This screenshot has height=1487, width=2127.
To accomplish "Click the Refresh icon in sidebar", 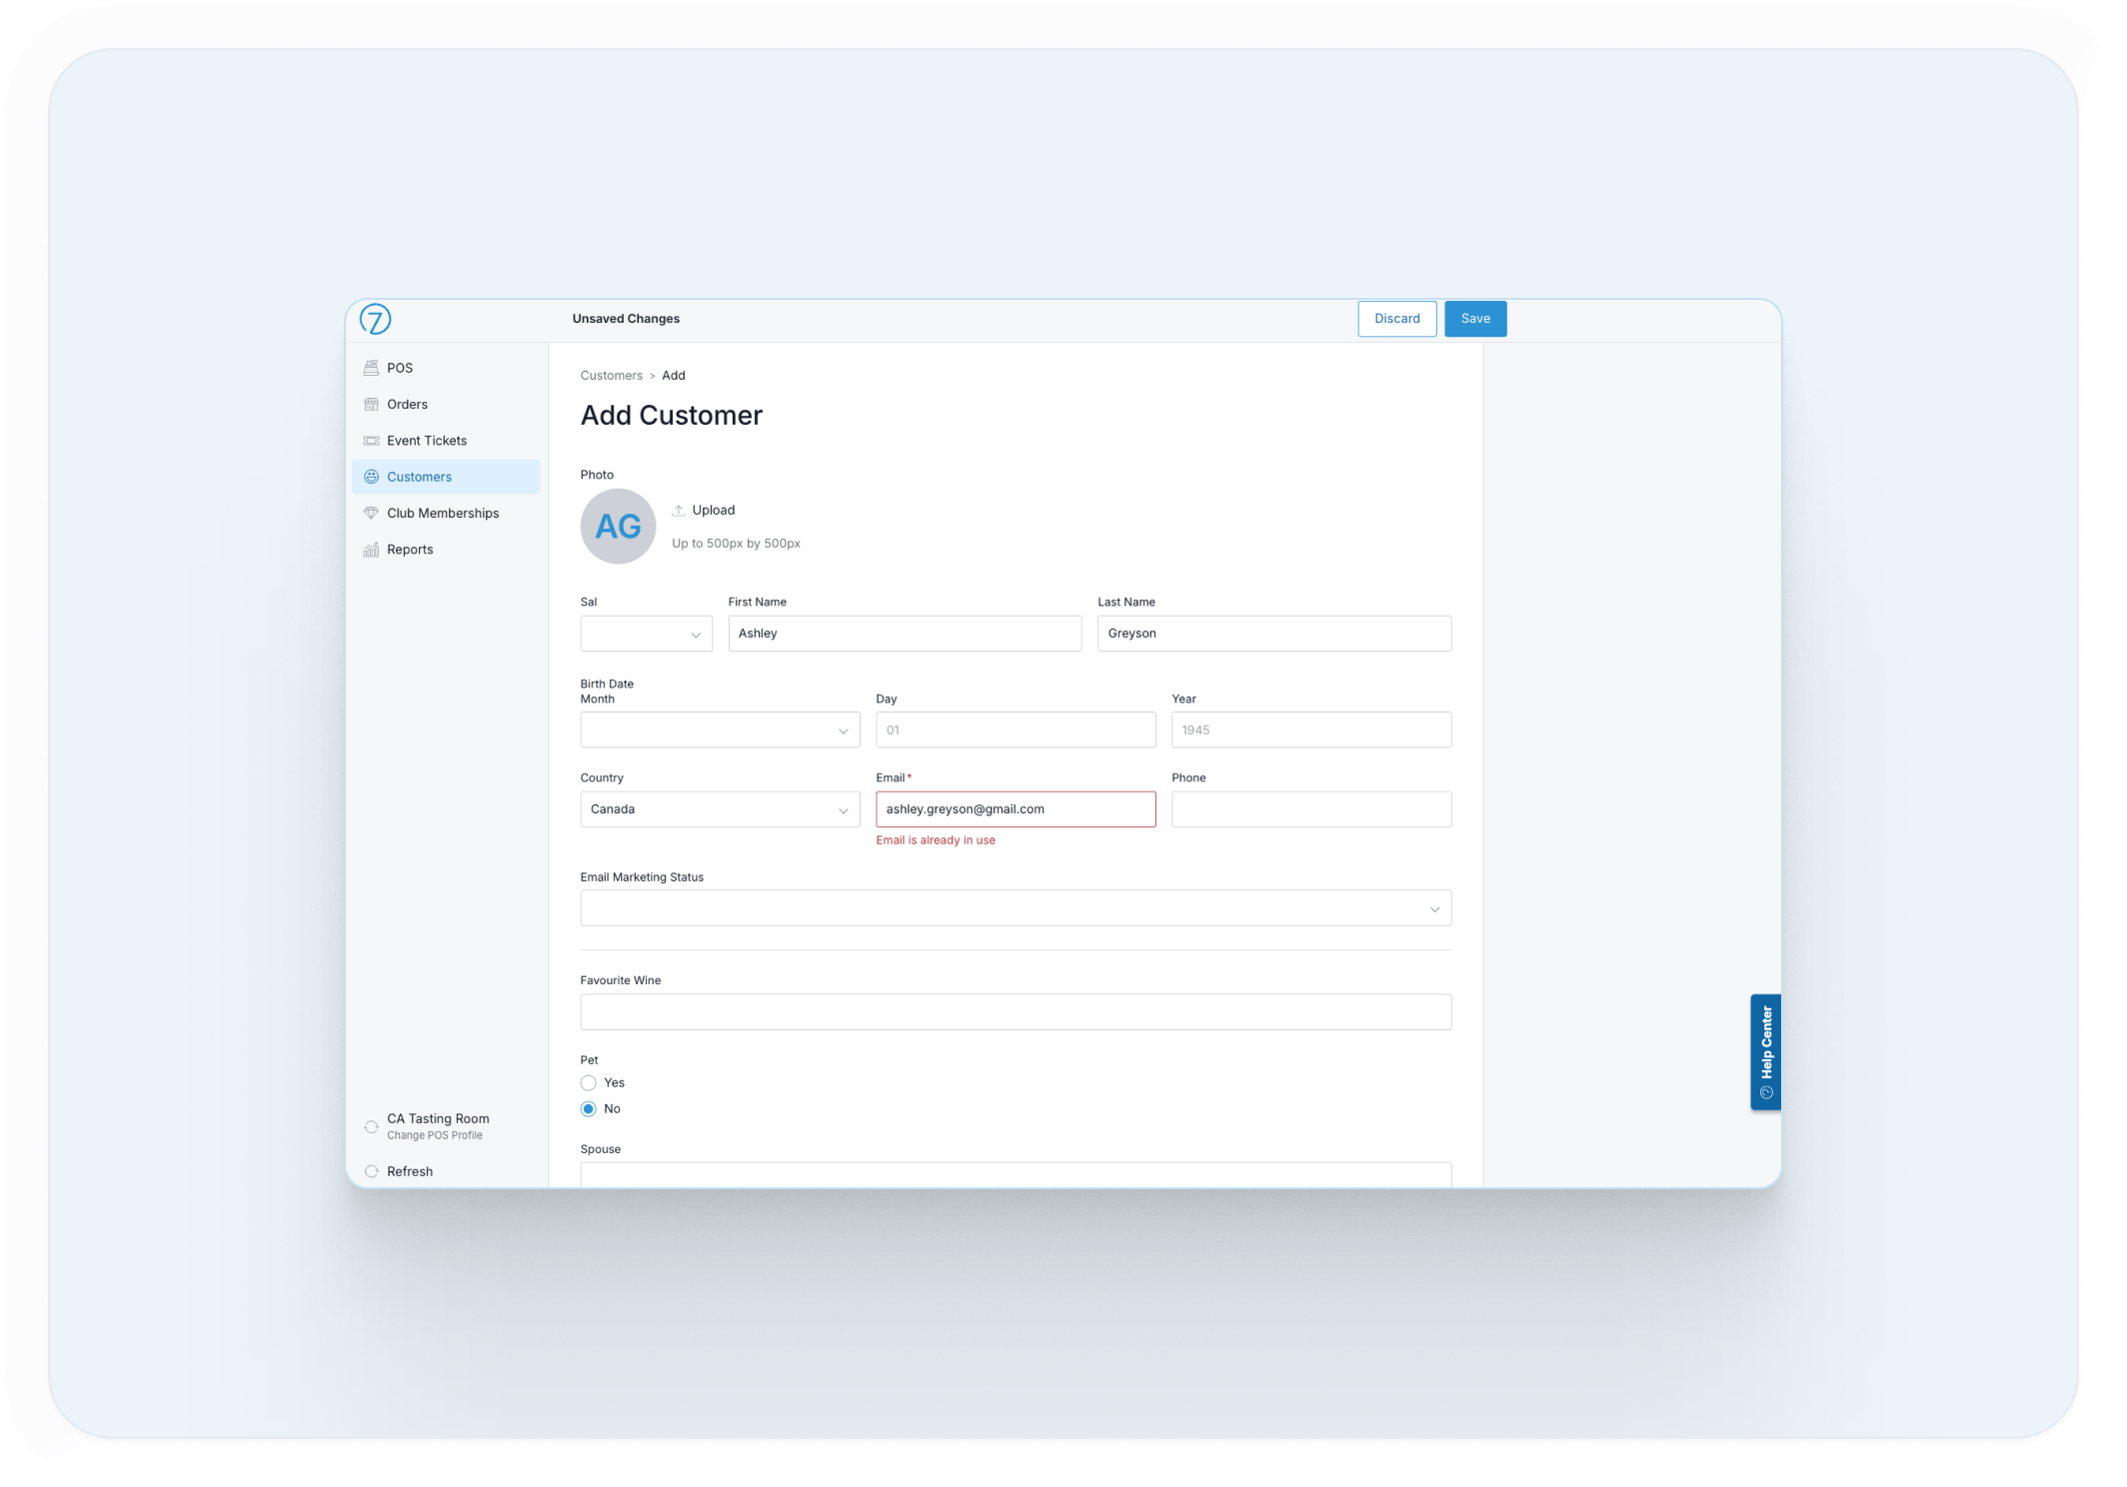I will (372, 1171).
